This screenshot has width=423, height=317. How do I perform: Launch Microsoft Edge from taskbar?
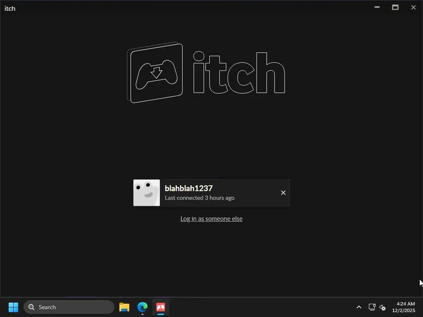143,307
